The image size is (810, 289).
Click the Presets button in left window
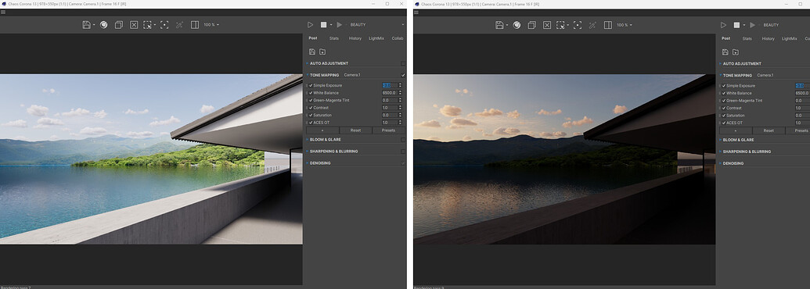point(388,130)
